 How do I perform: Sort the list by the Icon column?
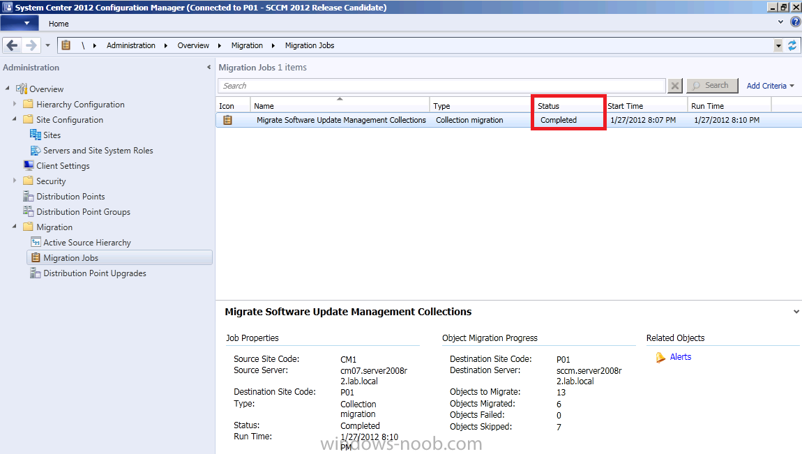(x=233, y=106)
